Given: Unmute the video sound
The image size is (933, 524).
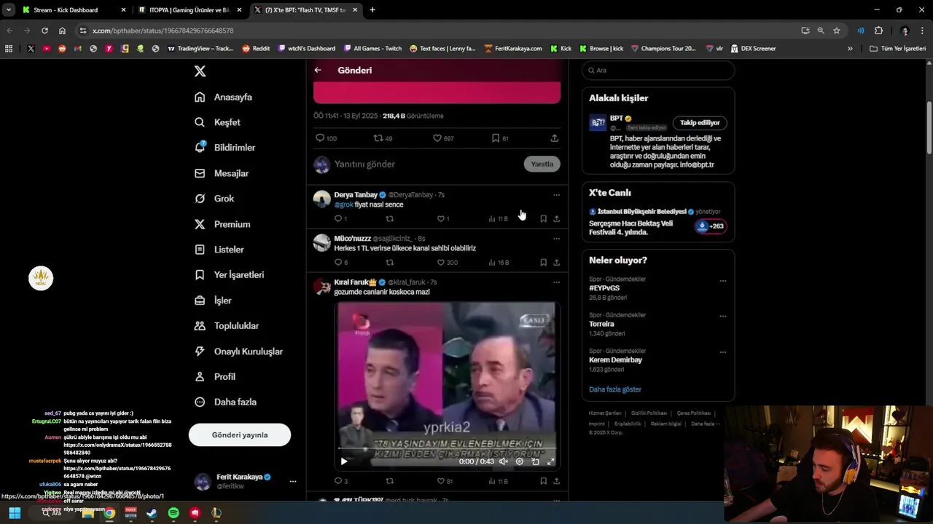Looking at the screenshot, I should 503,461.
